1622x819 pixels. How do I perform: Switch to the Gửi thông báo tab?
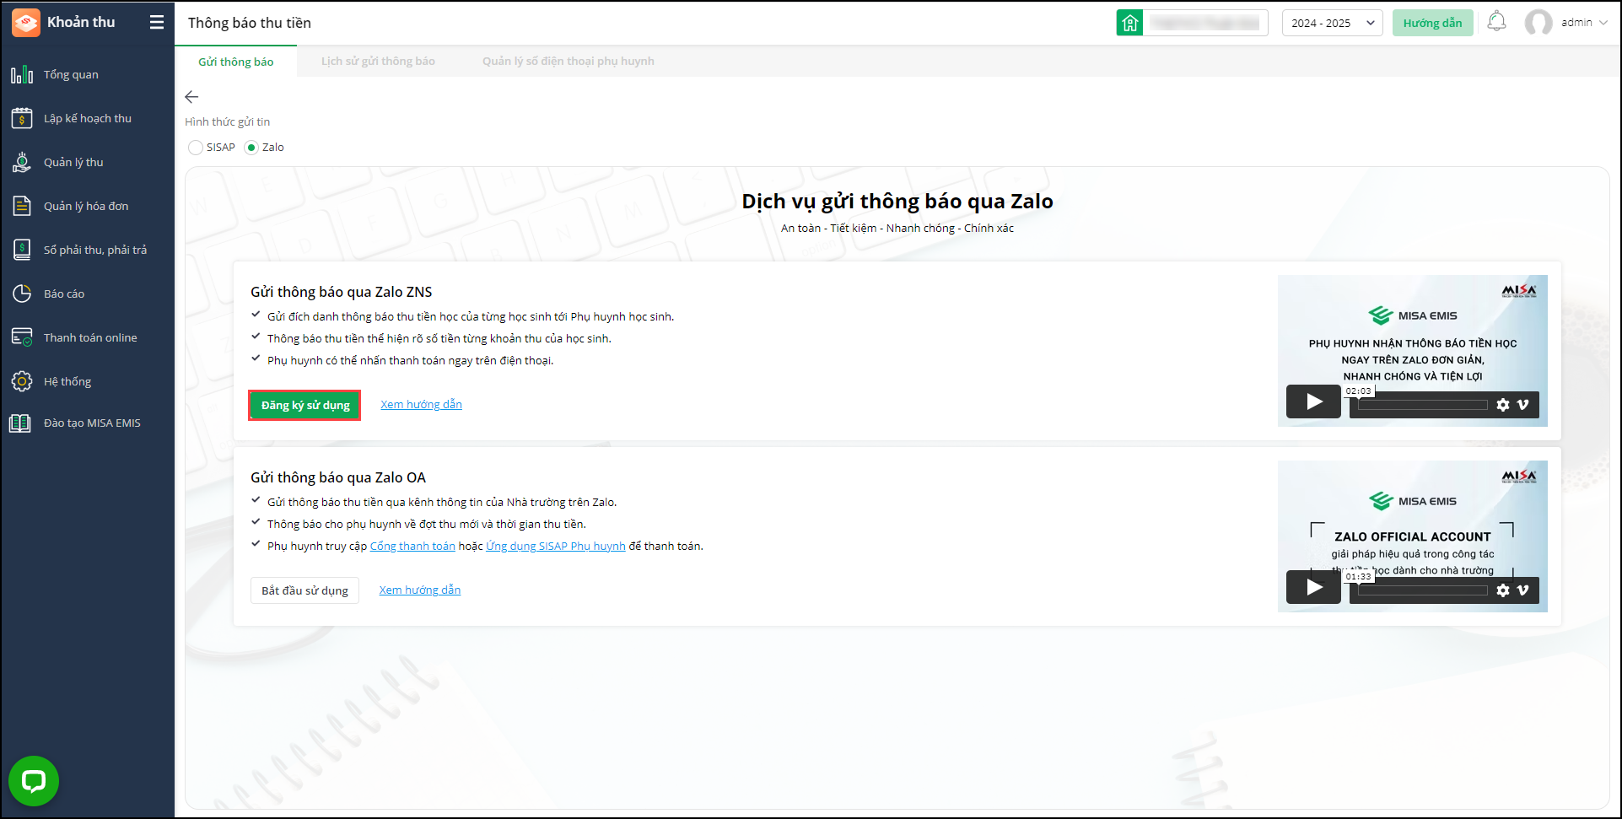point(236,62)
